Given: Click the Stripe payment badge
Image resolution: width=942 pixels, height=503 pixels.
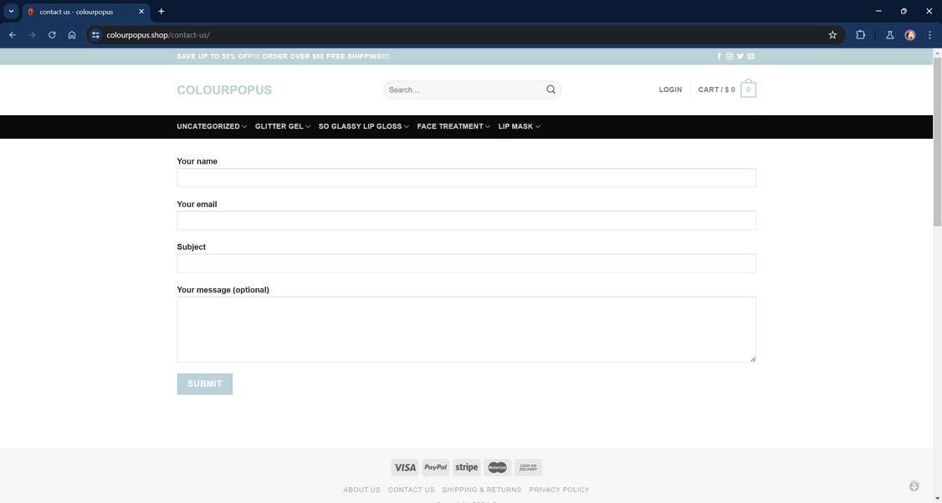Looking at the screenshot, I should click(467, 468).
